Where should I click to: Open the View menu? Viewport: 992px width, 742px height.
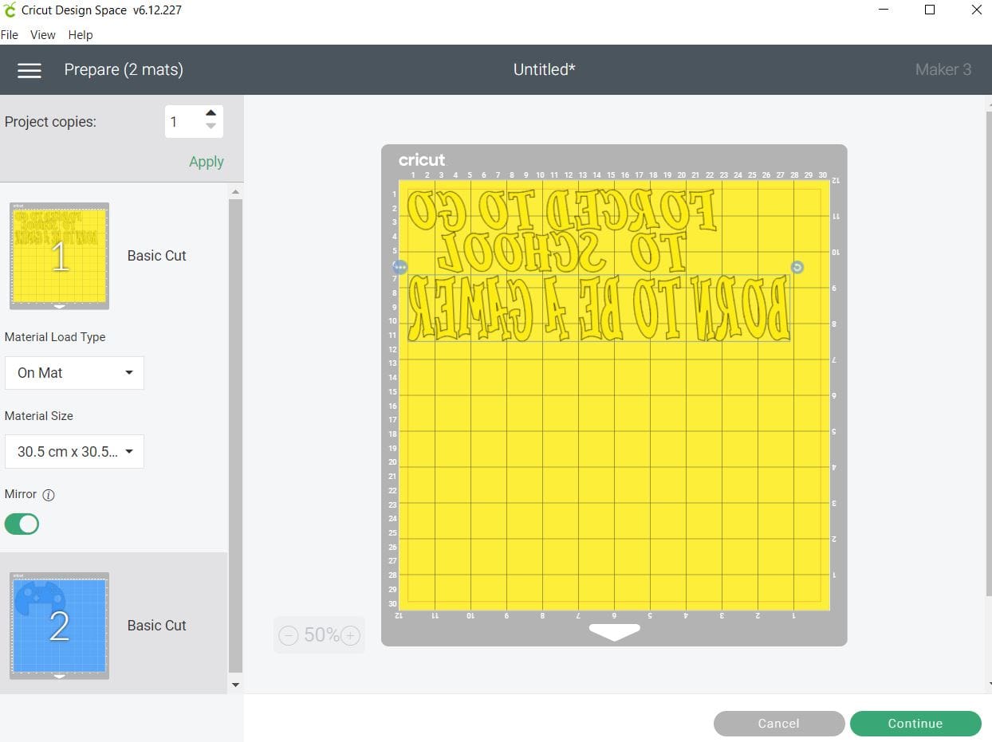43,35
